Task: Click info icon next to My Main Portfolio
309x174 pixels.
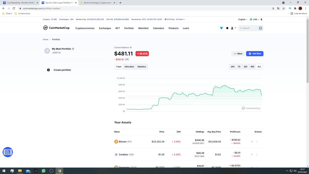Action: (x=73, y=49)
